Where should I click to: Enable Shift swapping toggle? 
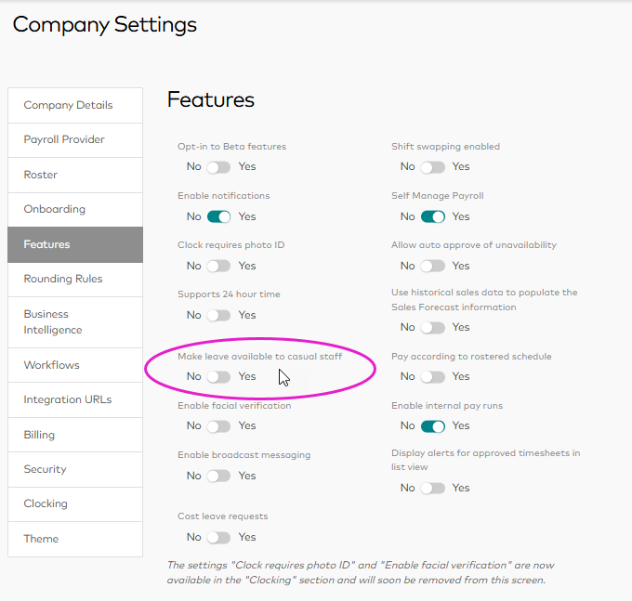pos(432,167)
